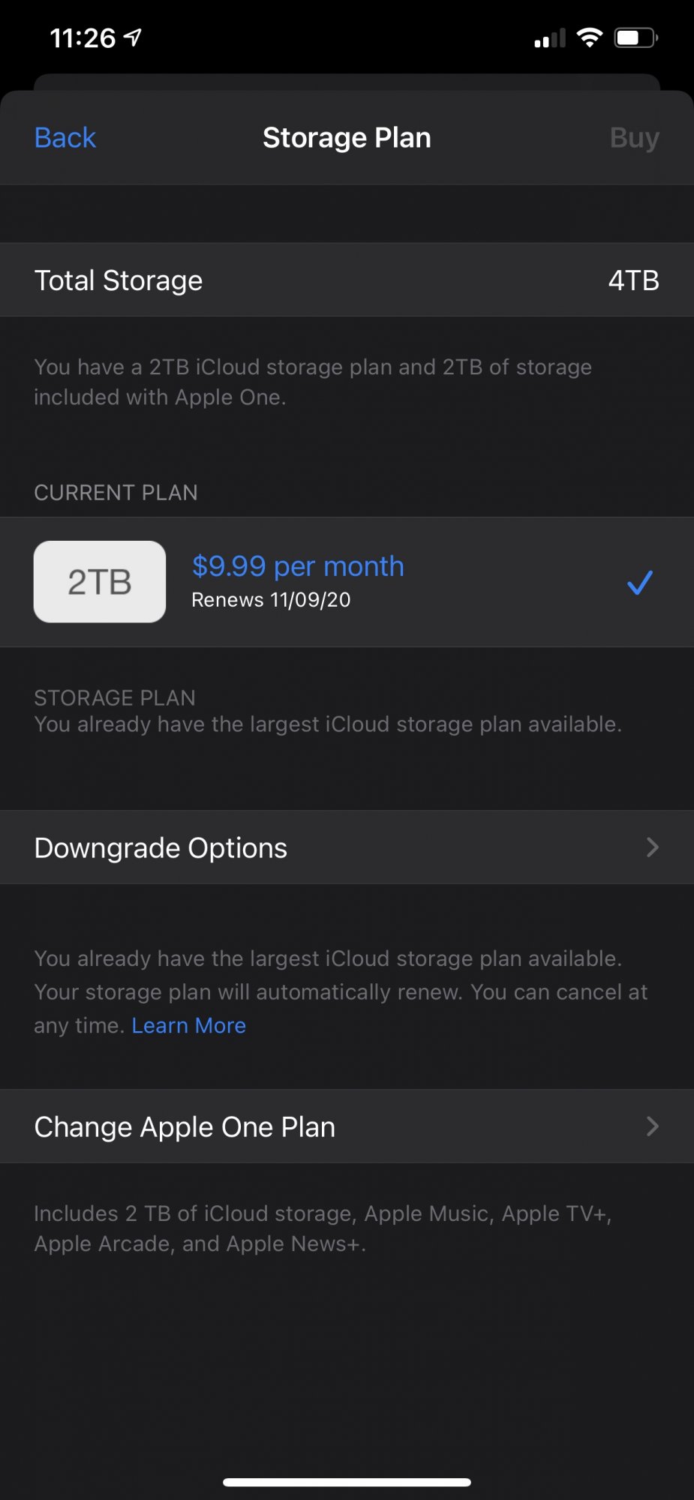Tap the battery indicator icon
This screenshot has height=1500, width=694.
636,37
